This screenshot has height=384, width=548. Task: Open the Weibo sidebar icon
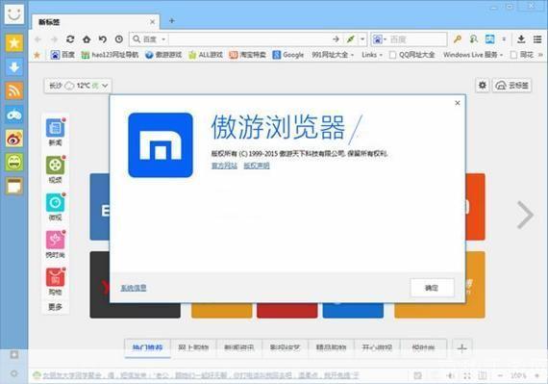(x=14, y=139)
